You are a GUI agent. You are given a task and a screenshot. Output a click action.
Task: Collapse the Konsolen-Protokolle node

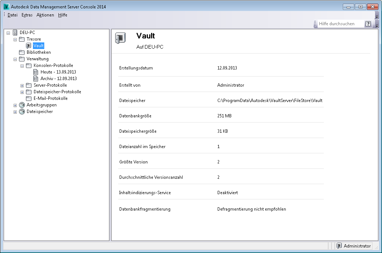click(x=22, y=65)
